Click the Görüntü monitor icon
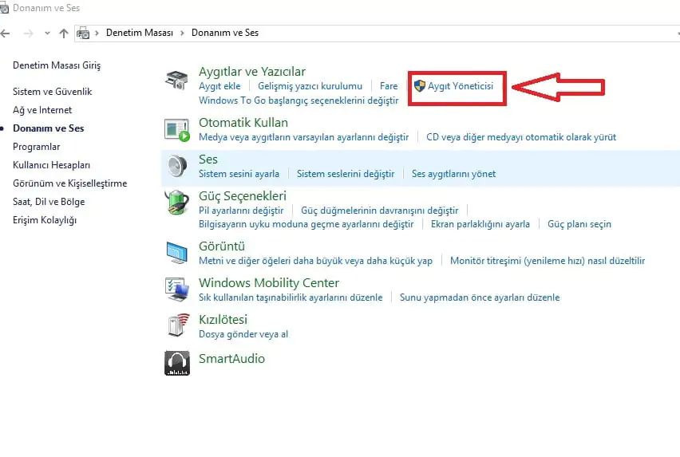 pos(177,253)
